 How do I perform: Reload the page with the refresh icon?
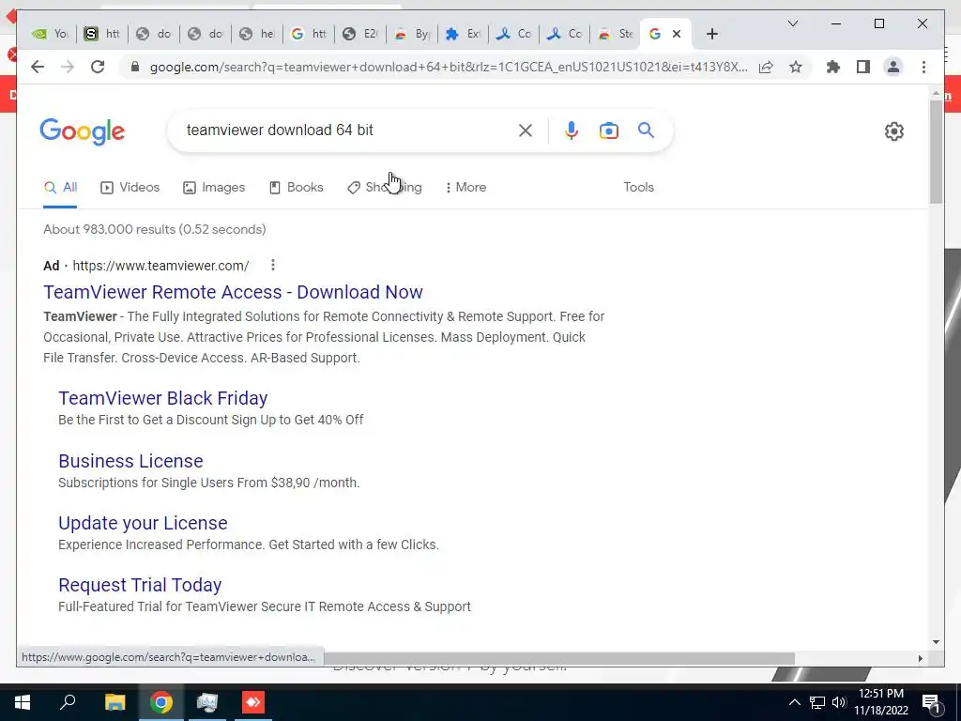pyautogui.click(x=98, y=67)
